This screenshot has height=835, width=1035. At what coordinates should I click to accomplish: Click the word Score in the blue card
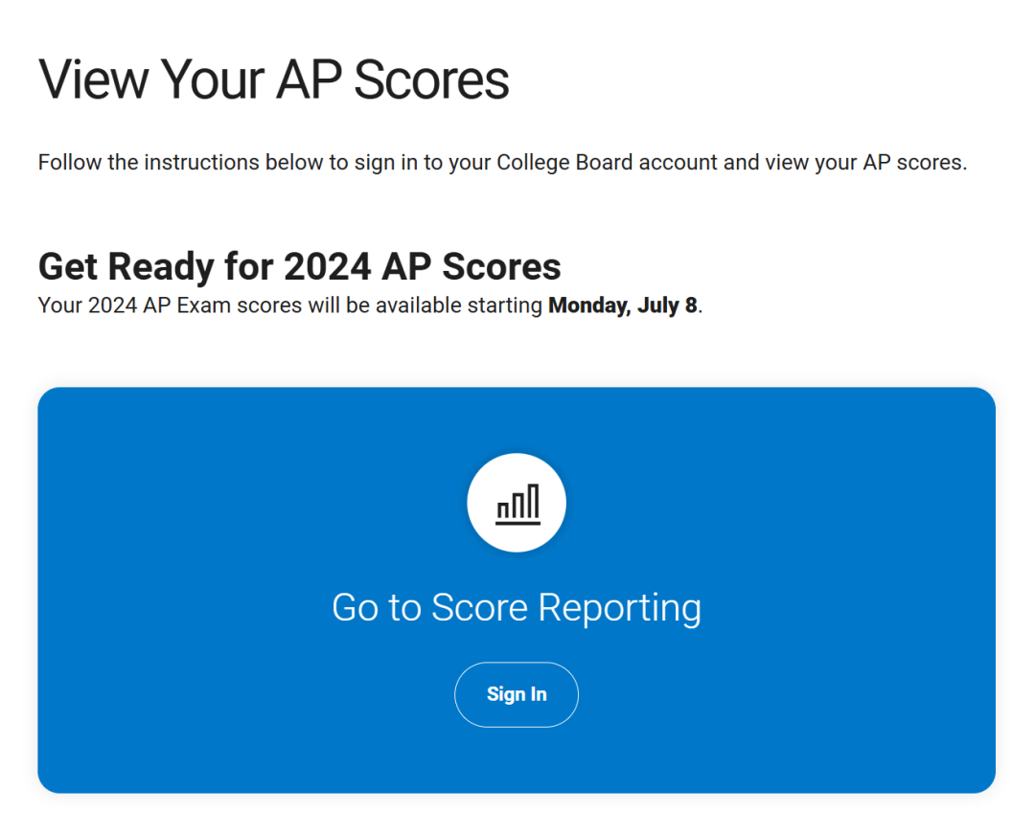(480, 607)
